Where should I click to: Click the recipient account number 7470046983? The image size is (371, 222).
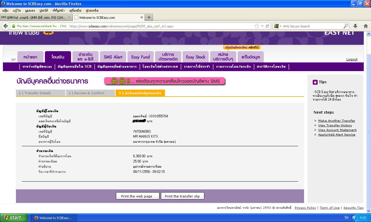pos(142,132)
